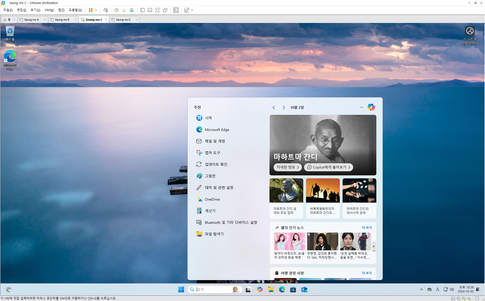
Task: Switch to the Seung mo B tab
Action: 62,20
